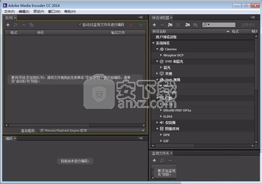Select the 编码 tab

(9, 139)
